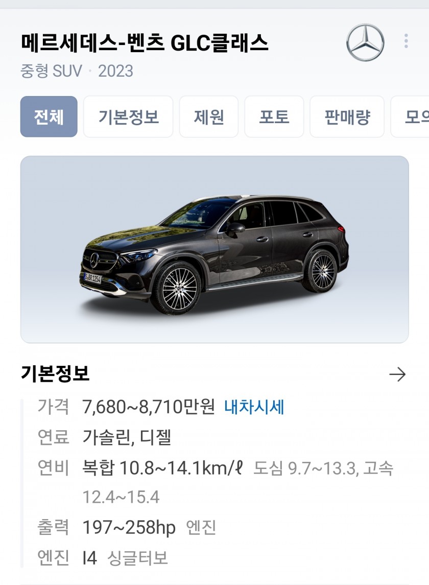Tap the I4 싱글터보 engine row

coord(103,558)
